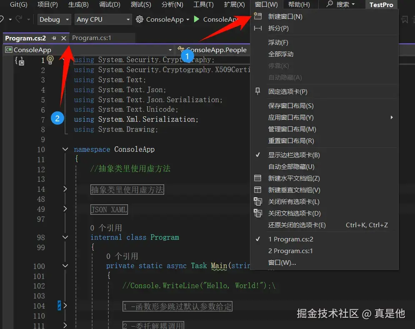Select checked window 1 Program.cs:2
The width and height of the screenshot is (415, 329).
[x=290, y=239]
